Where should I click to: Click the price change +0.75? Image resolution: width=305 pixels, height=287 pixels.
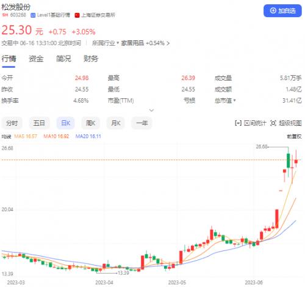pos(57,32)
